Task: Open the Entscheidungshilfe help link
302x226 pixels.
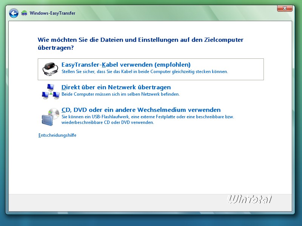Action: 57,135
